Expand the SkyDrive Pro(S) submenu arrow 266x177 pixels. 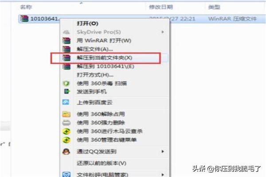click(x=163, y=32)
